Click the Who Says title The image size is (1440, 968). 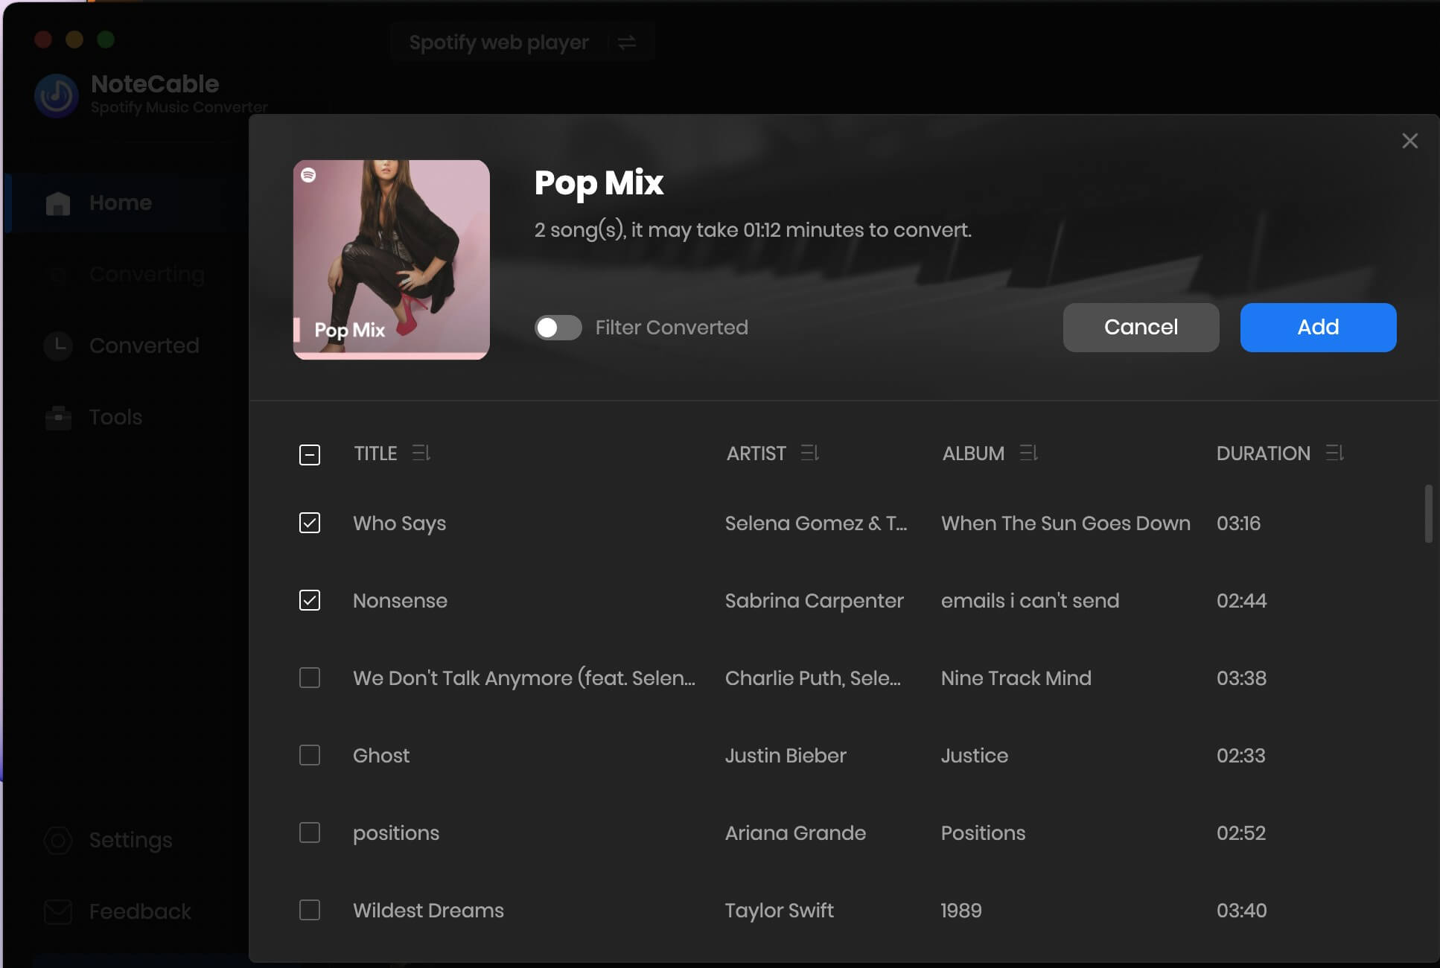[x=399, y=523]
